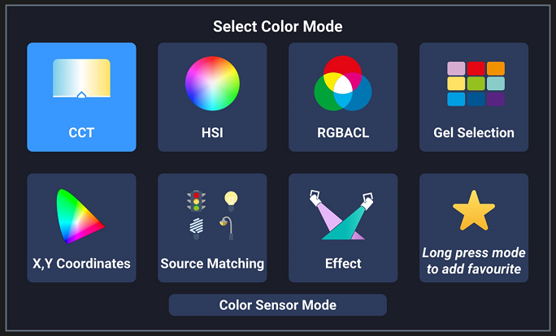
Task: Open Color Sensor Mode
Action: (278, 305)
